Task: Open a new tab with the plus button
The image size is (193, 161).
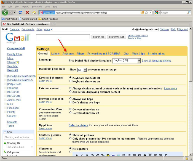Action: pyautogui.click(x=53, y=24)
